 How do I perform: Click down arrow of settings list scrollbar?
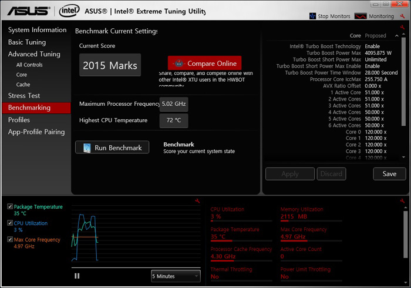404,157
